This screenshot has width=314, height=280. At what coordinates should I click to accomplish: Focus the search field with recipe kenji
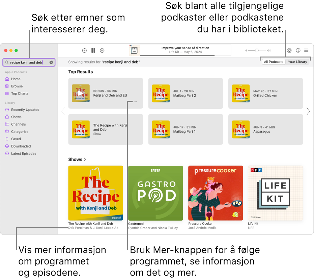coord(29,62)
